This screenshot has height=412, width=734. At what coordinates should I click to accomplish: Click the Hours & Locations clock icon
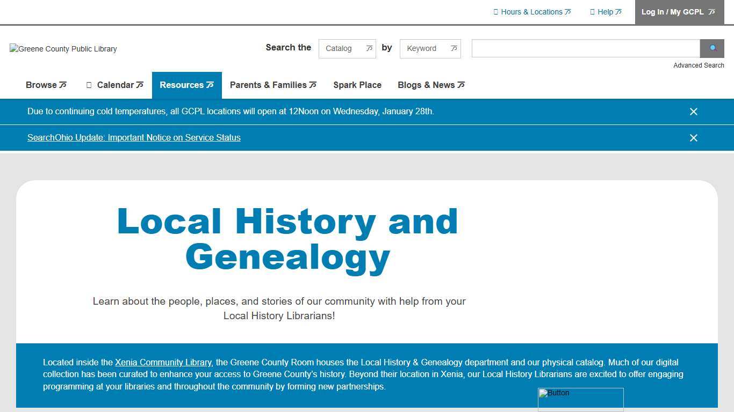(x=495, y=11)
